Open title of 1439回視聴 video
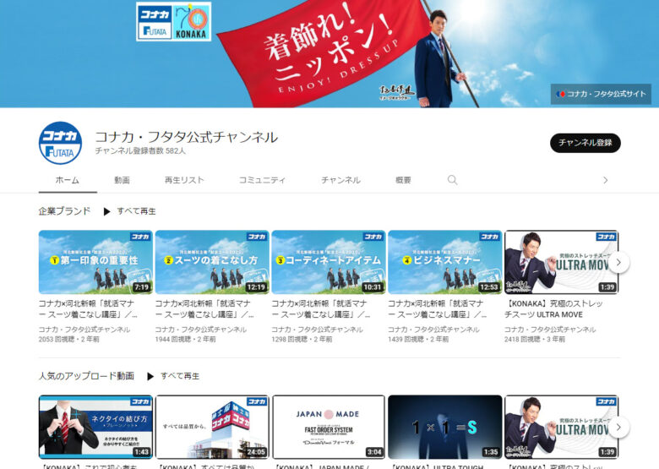659x469 pixels. [x=437, y=309]
